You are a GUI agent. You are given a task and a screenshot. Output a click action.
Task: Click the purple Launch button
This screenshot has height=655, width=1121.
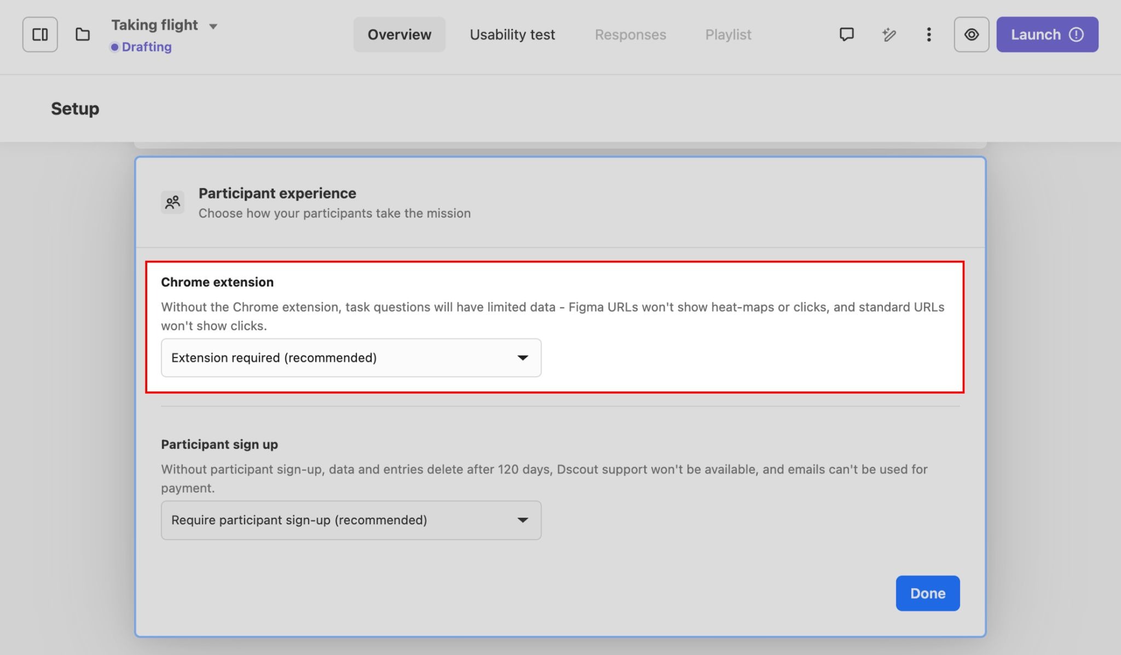pos(1035,34)
